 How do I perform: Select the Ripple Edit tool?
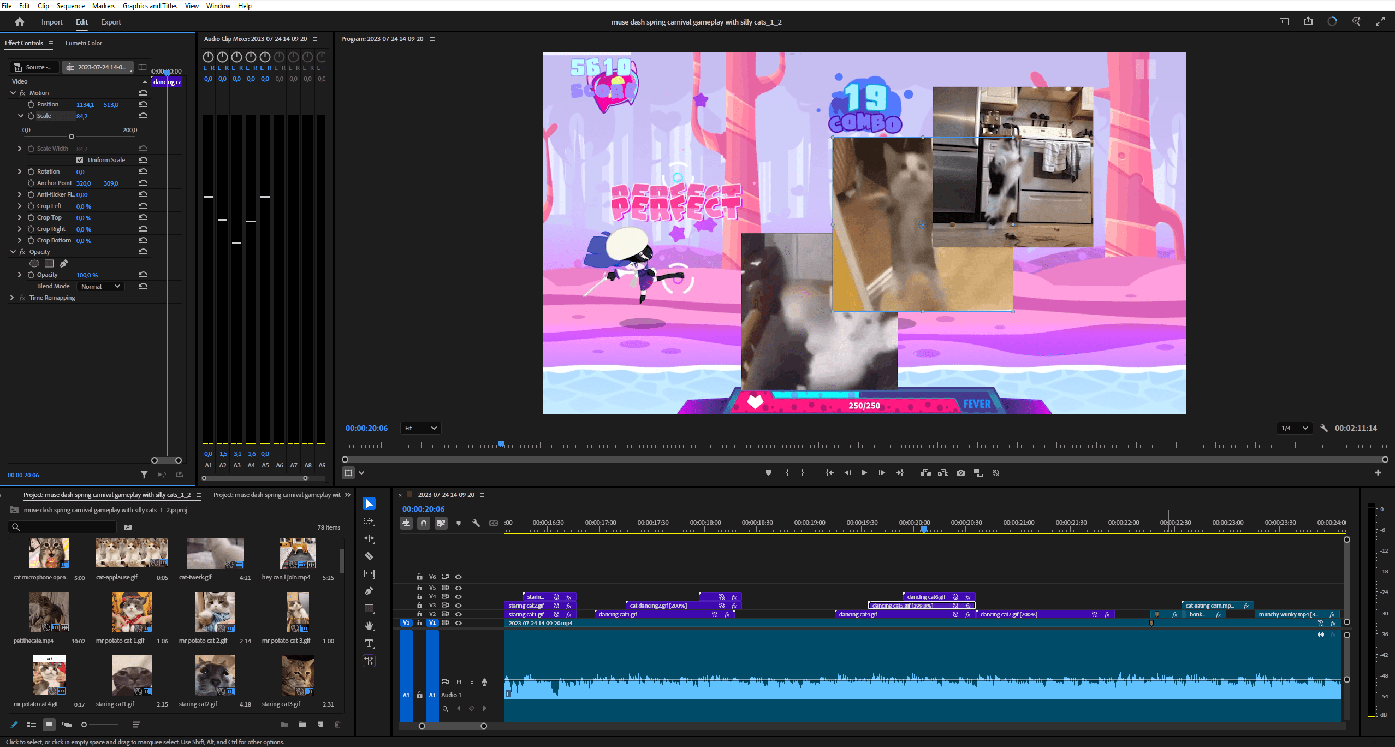(369, 539)
